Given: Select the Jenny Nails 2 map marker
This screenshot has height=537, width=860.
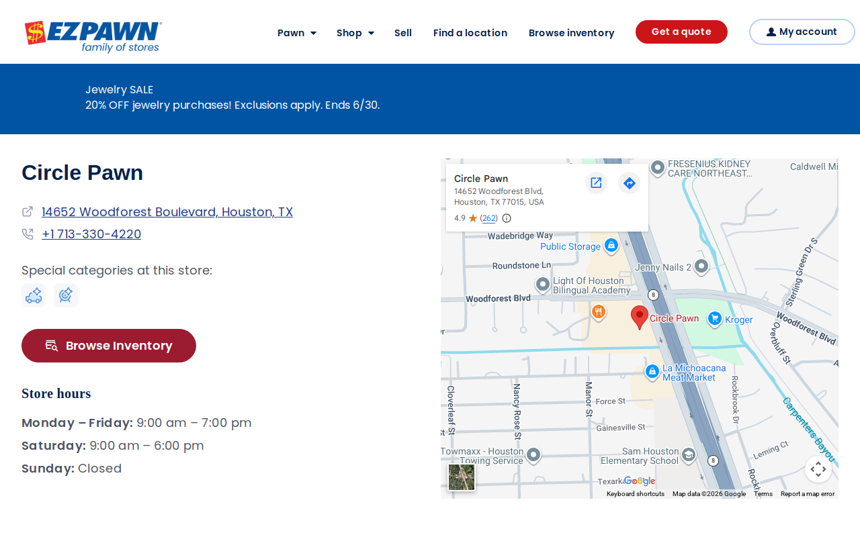Looking at the screenshot, I should 701,266.
